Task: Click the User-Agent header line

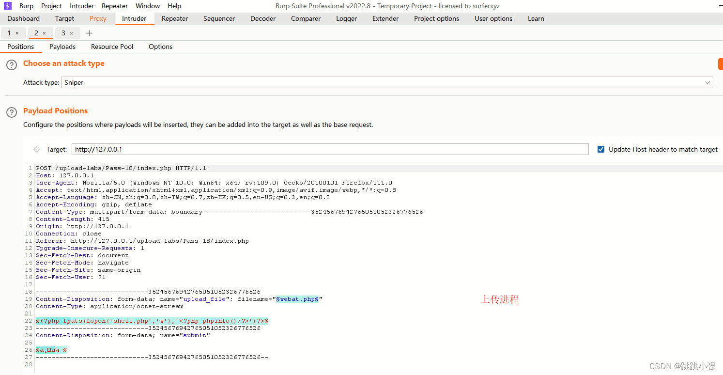Action: (214, 183)
